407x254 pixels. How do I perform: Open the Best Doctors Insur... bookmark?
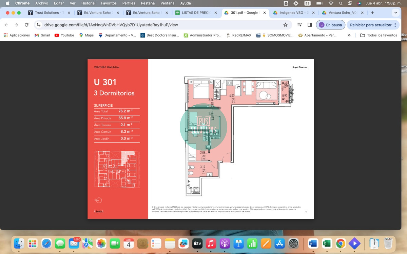coord(160,35)
